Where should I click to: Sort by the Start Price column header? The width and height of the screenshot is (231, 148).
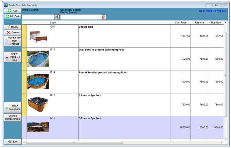pos(181,22)
